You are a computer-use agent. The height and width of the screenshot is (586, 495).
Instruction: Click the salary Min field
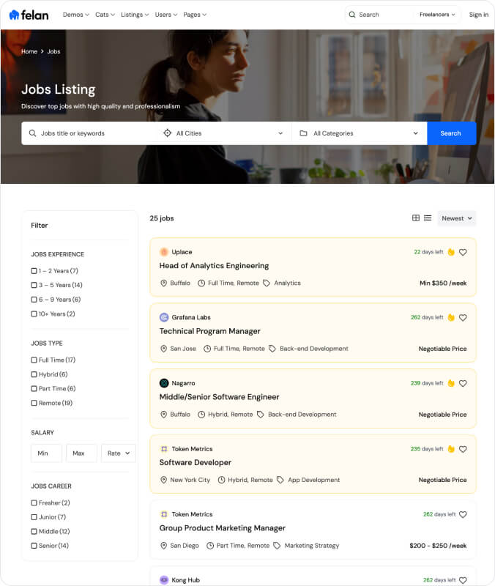click(x=46, y=453)
